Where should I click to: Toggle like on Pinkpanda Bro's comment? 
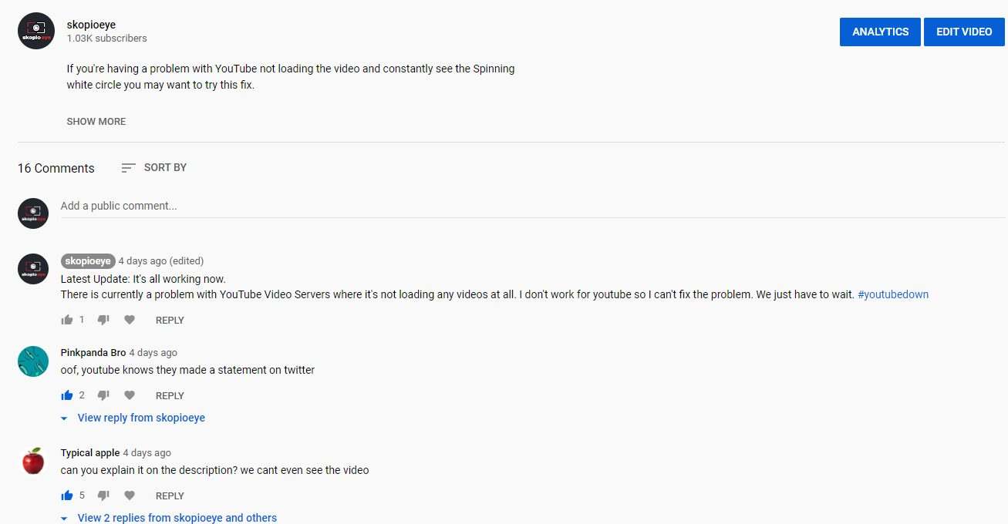click(x=67, y=395)
